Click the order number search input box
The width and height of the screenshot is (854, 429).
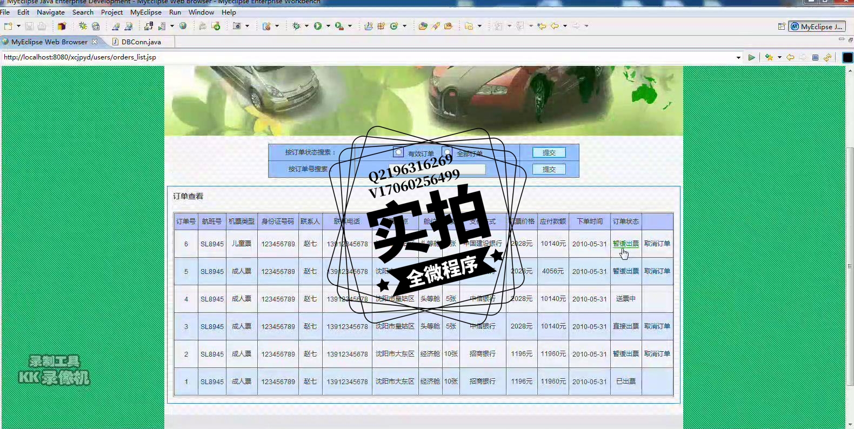[438, 169]
